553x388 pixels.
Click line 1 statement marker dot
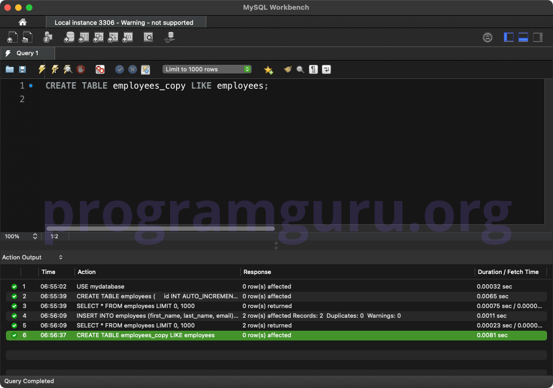31,86
